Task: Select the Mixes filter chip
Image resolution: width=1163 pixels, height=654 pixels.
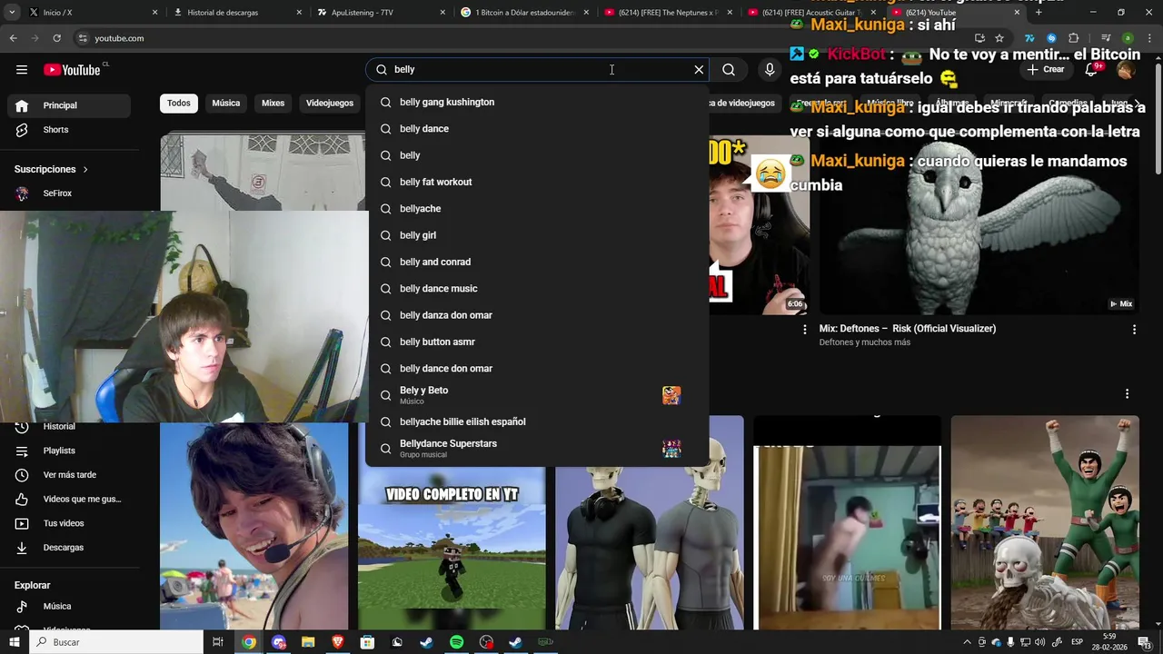Action: [273, 104]
